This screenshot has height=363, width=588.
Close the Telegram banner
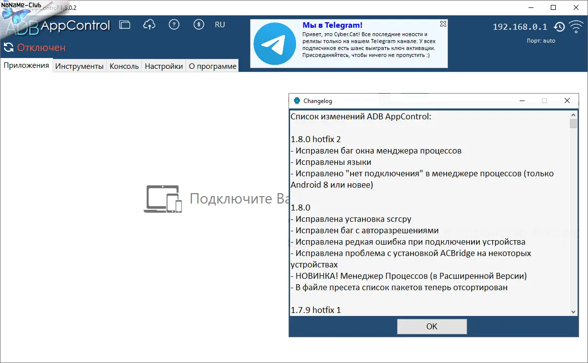(443, 24)
